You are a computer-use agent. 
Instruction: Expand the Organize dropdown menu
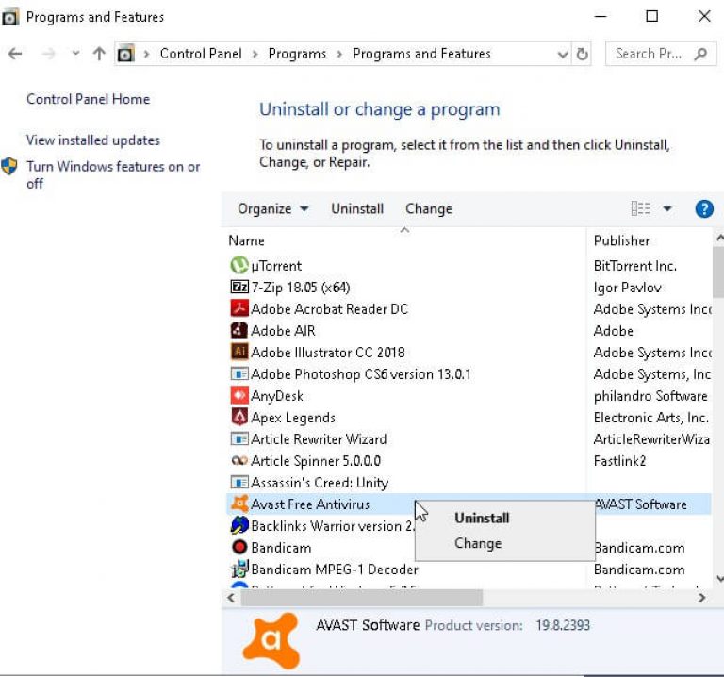(x=272, y=209)
